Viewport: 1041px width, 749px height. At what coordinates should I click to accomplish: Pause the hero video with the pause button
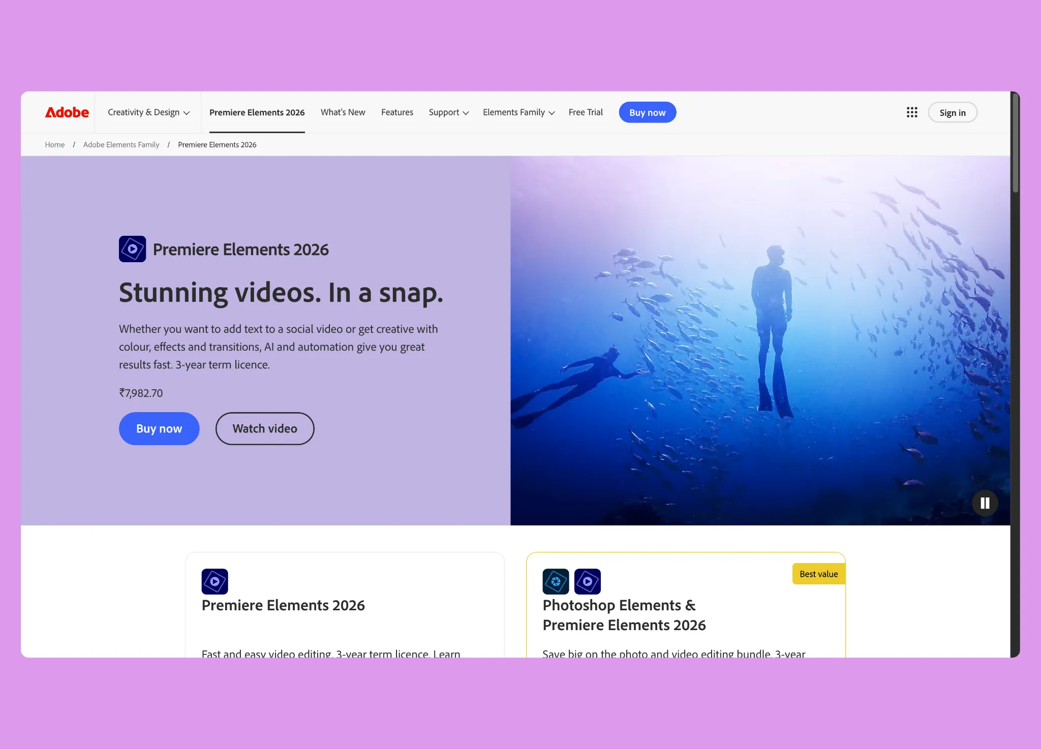tap(985, 503)
